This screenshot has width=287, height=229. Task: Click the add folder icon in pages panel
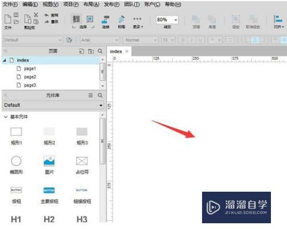tap(91, 51)
